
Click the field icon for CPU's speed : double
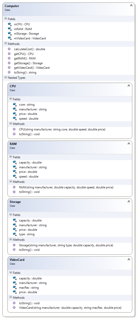coord(15,119)
